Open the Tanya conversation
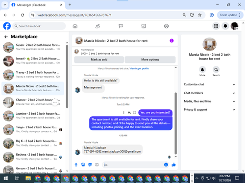Screen dimensions: 245x183 pyautogui.click(x=33, y=129)
